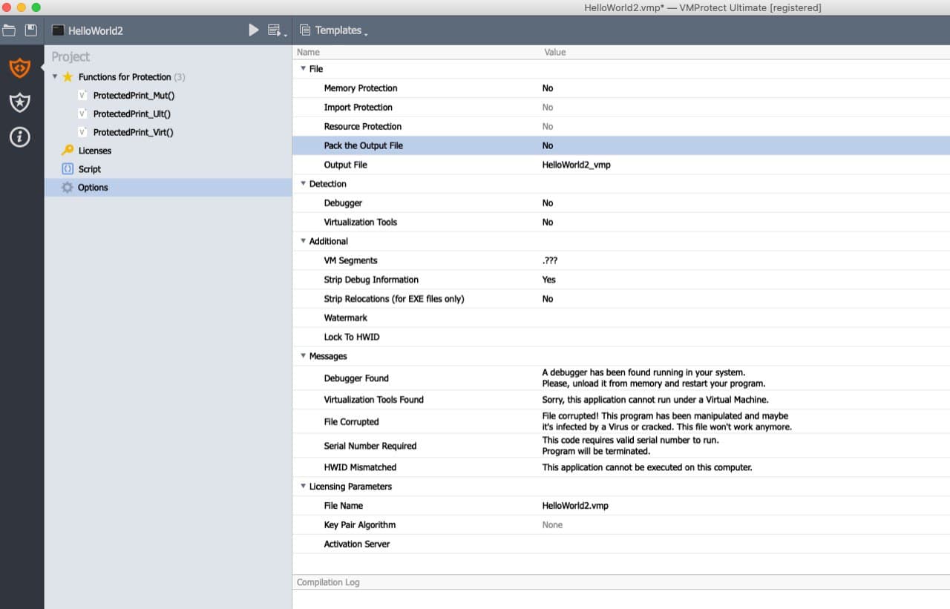Click the key icon for Licenses
The width and height of the screenshot is (950, 609).
pyautogui.click(x=68, y=151)
